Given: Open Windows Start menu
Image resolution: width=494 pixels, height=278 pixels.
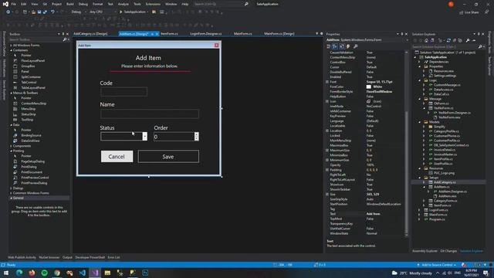Looking at the screenshot, I should click(6, 273).
